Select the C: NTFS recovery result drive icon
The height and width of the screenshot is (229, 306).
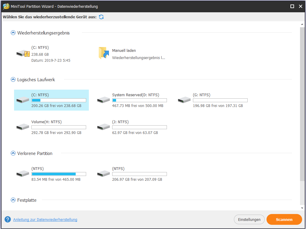tap(23, 54)
